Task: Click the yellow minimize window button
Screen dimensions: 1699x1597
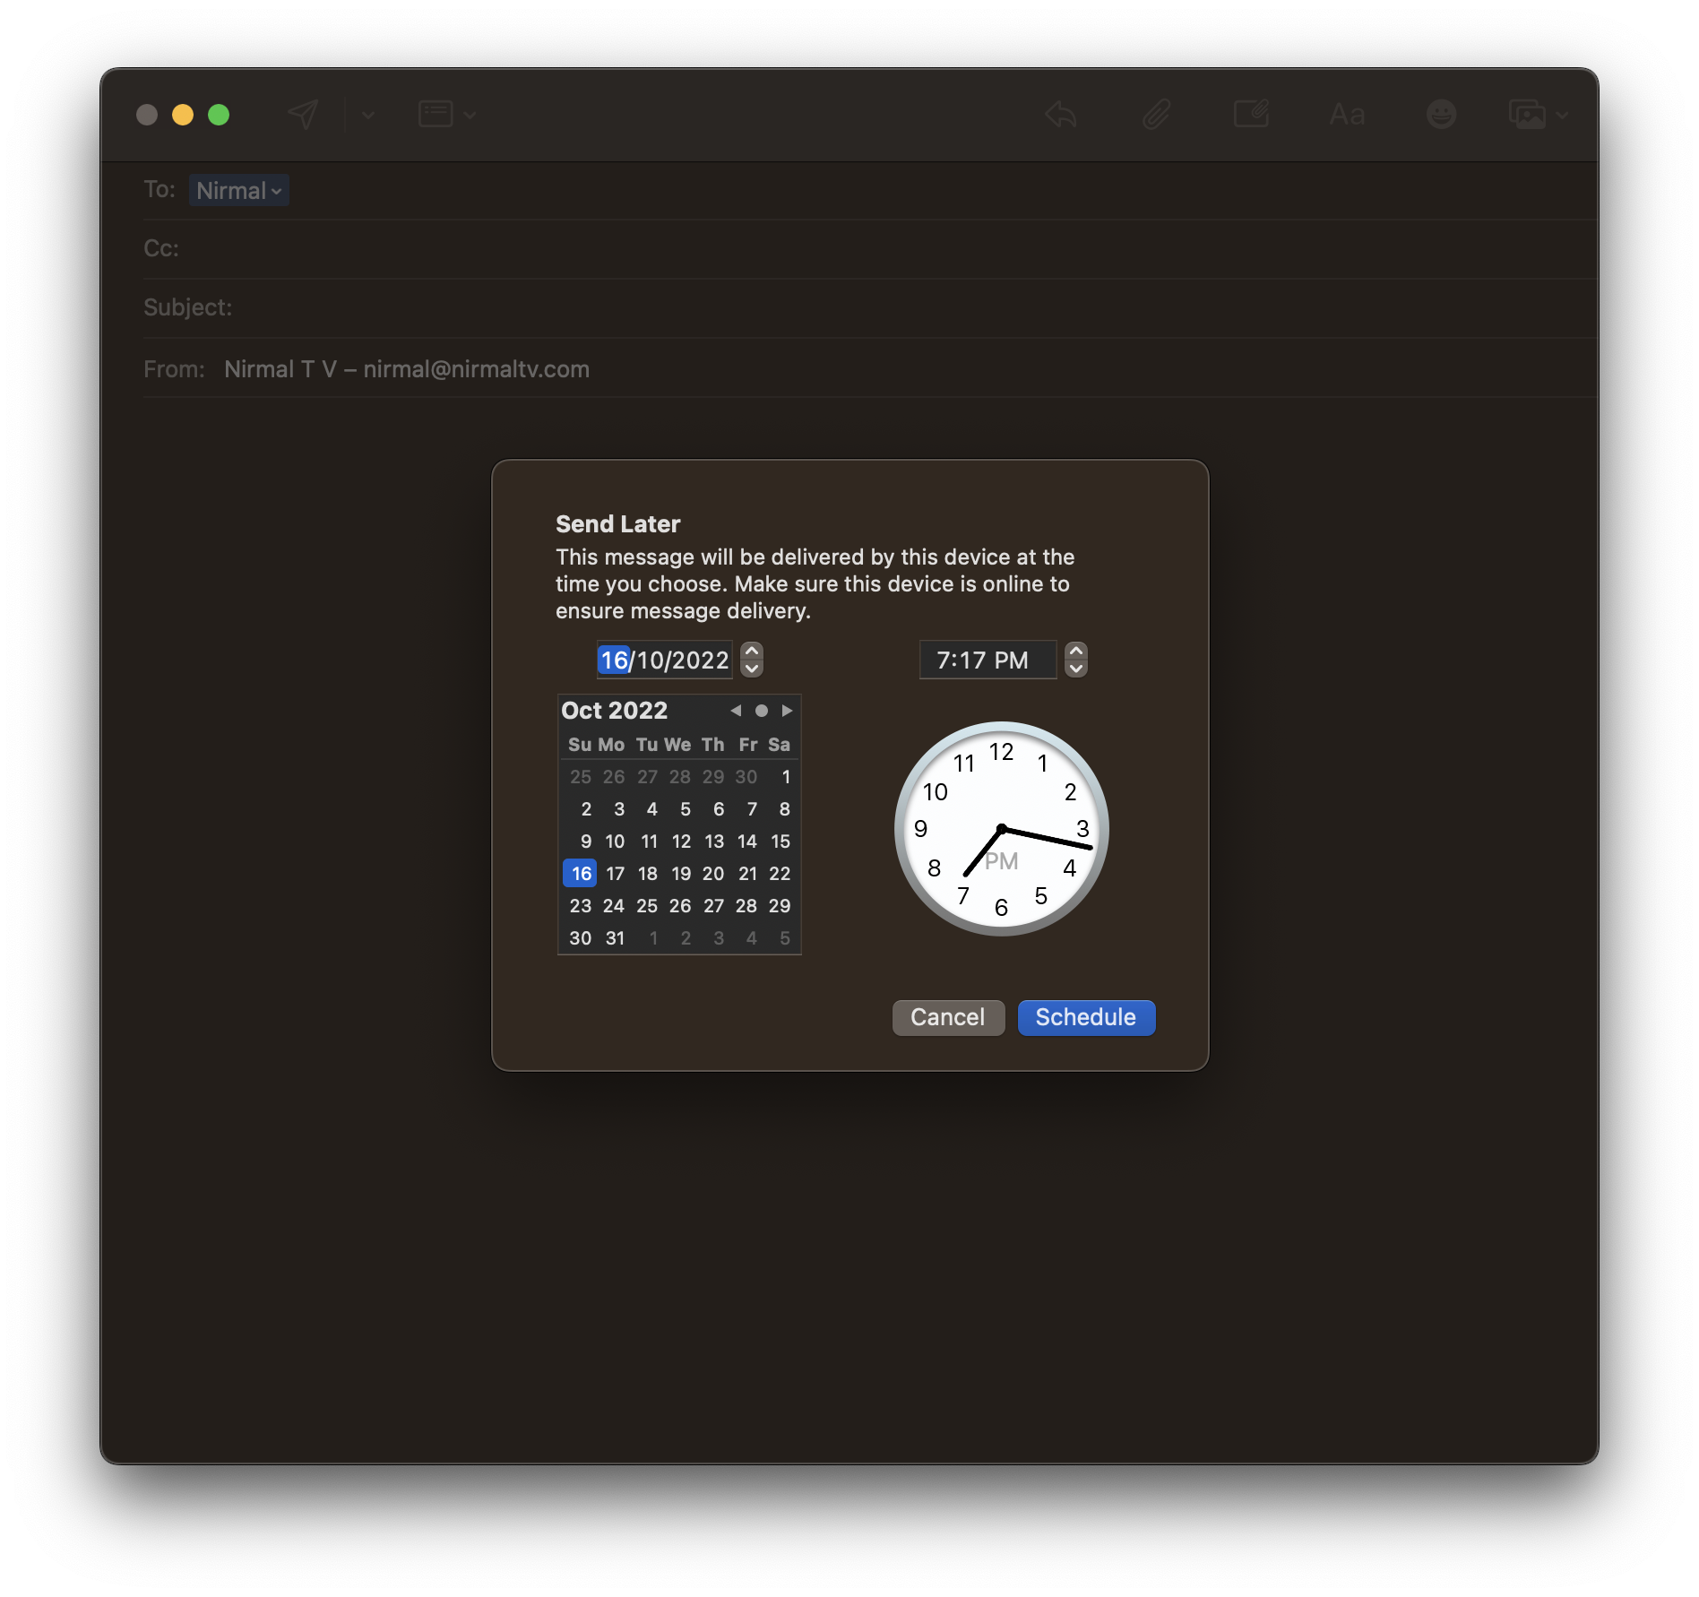Action: pyautogui.click(x=183, y=115)
